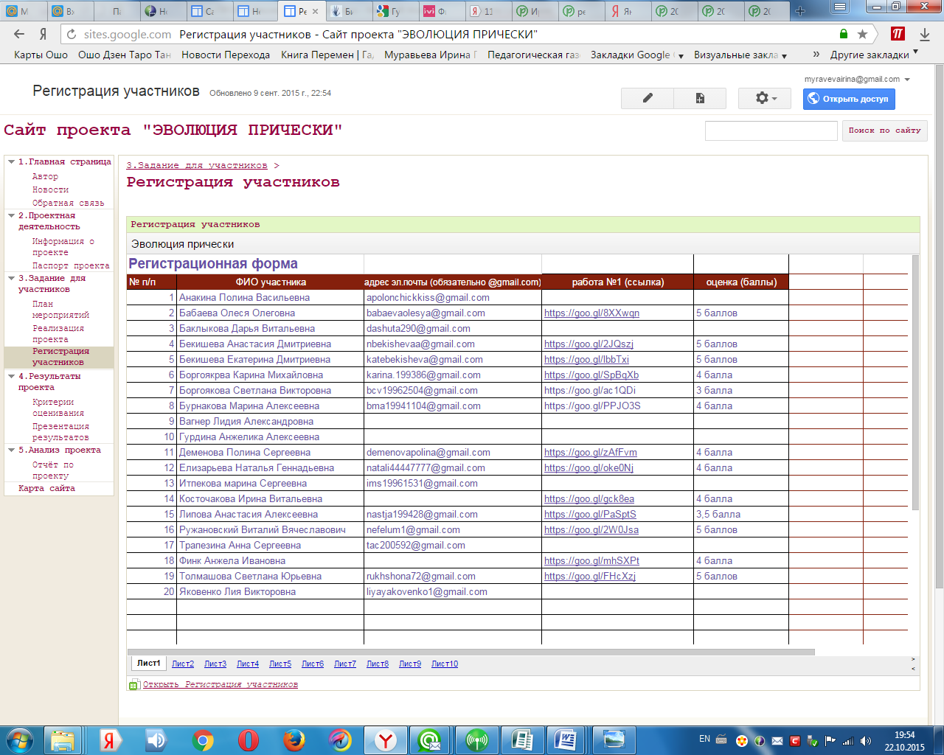Click cell Анакина Полина Васильевна
This screenshot has width=944, height=755.
tap(270, 298)
